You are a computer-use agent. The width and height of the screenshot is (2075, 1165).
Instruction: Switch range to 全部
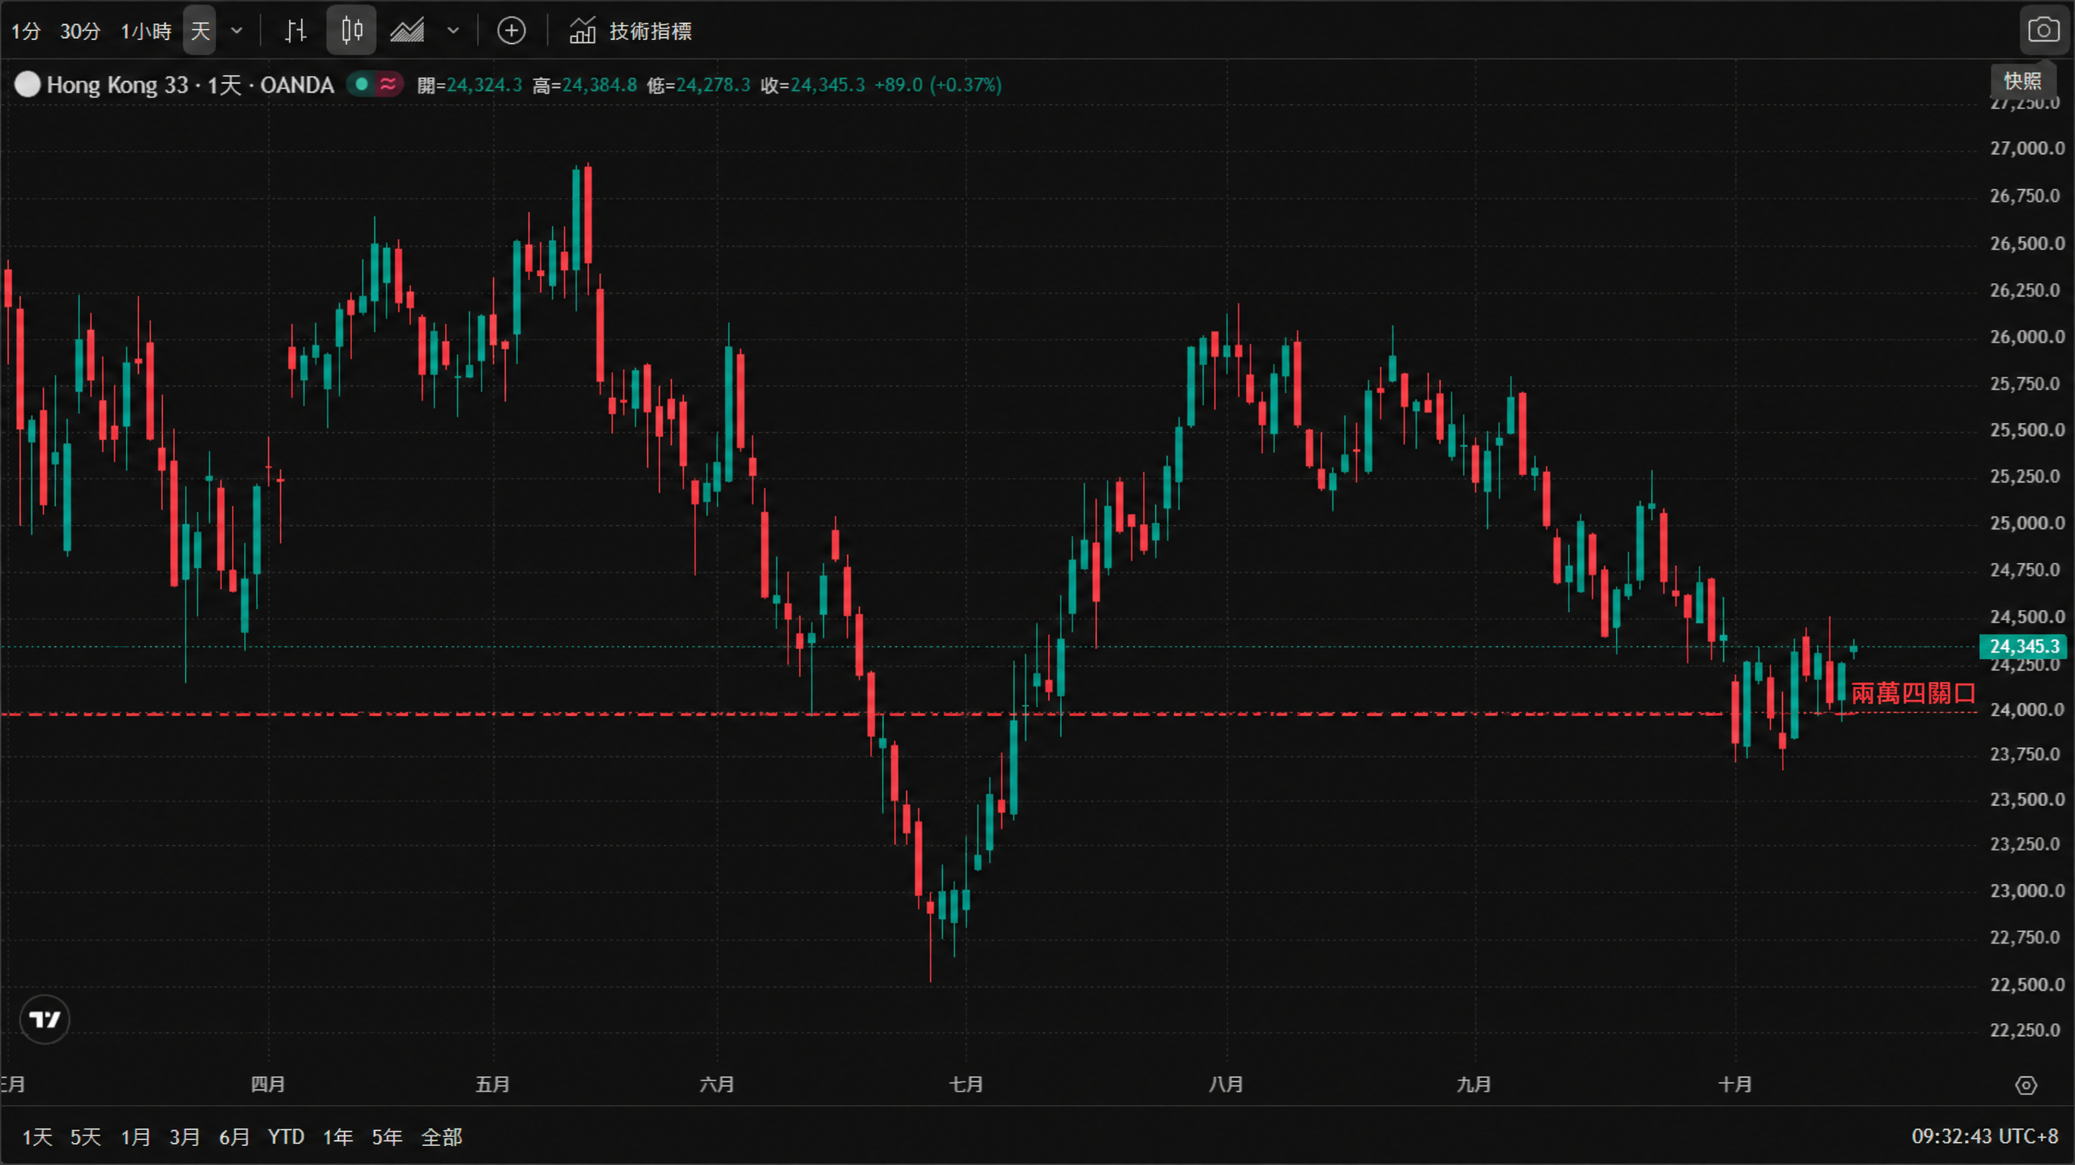pyautogui.click(x=441, y=1137)
